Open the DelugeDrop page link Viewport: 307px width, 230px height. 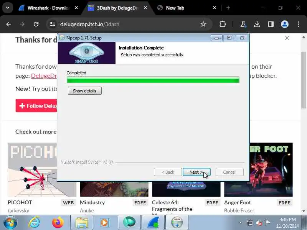coord(44,76)
